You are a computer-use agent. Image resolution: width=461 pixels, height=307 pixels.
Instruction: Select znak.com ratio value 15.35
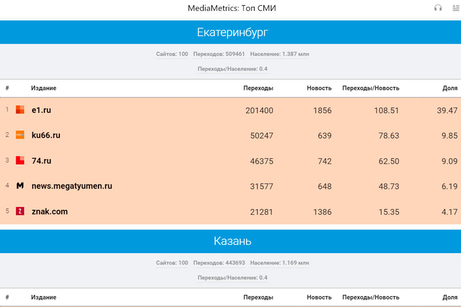[x=388, y=212]
